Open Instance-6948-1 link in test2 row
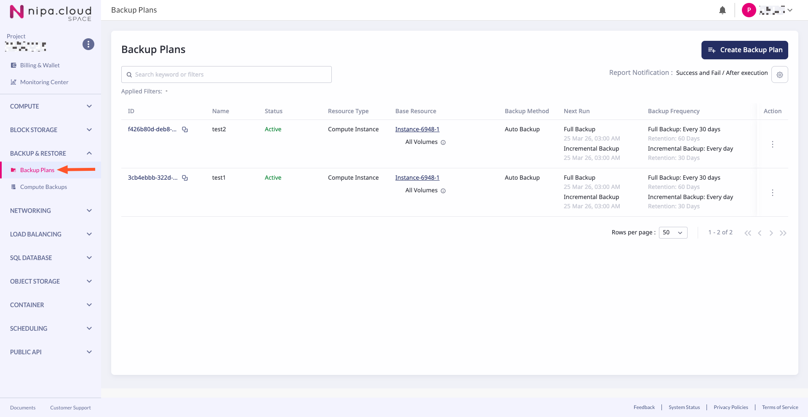 [x=417, y=130]
